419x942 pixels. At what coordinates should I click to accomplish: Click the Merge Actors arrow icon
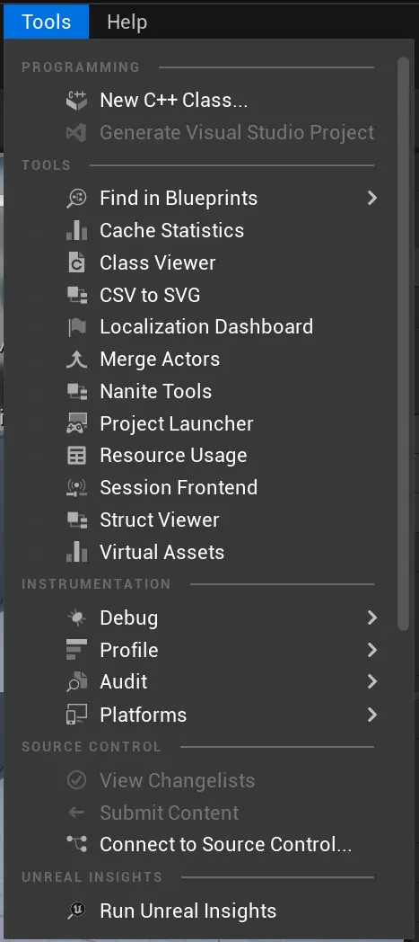point(77,360)
